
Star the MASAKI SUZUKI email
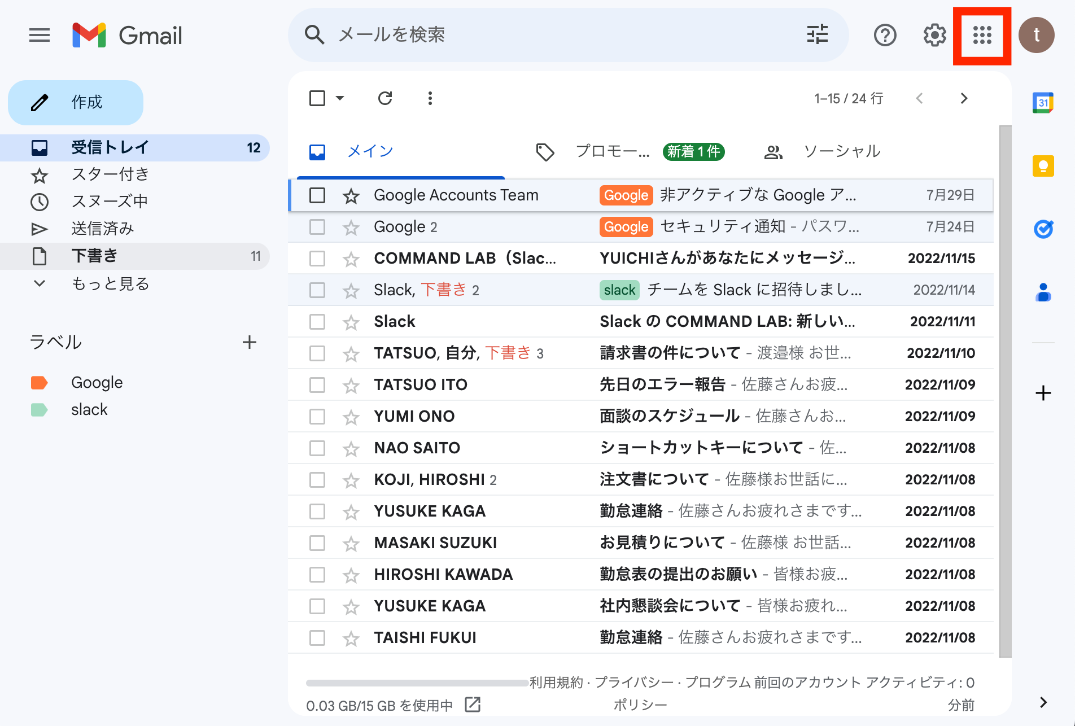point(351,544)
